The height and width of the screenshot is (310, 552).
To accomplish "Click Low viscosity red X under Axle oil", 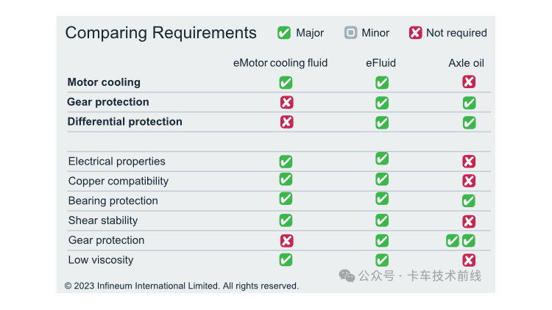I will pos(469,260).
